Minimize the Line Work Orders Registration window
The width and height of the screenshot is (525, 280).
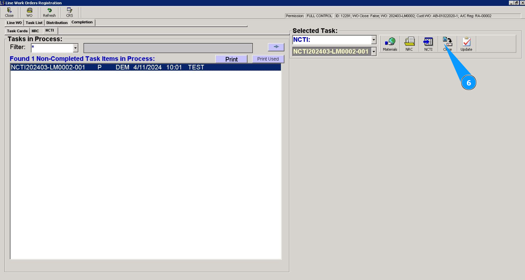511,3
